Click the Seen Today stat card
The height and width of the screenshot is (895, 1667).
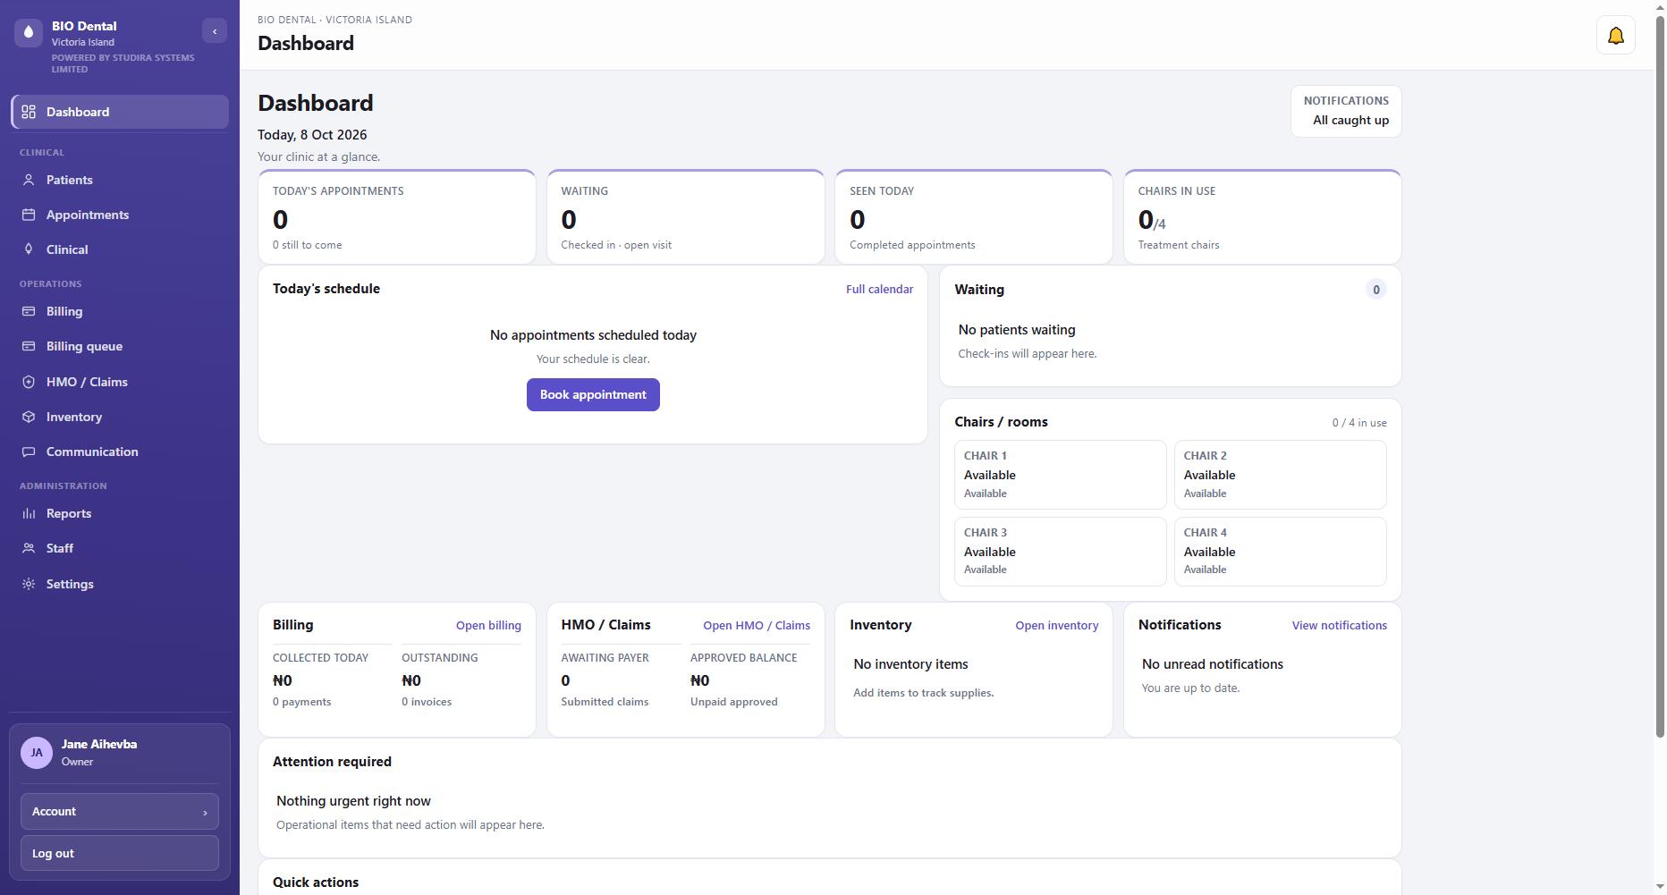pyautogui.click(x=974, y=217)
